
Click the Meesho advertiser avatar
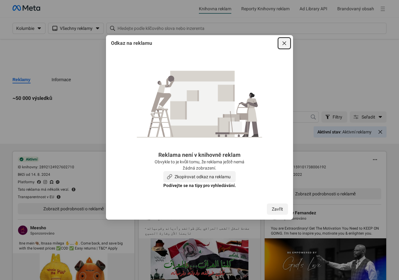click(23, 230)
